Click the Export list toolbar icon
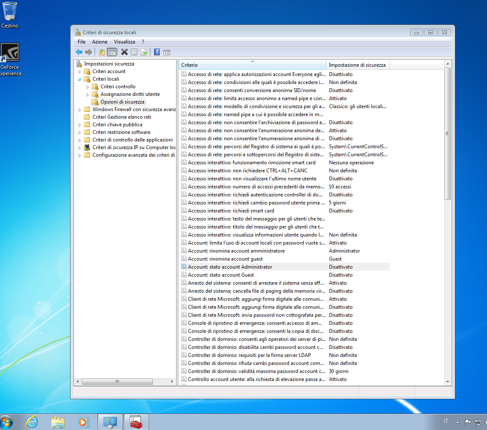The width and height of the screenshot is (487, 430). click(144, 52)
